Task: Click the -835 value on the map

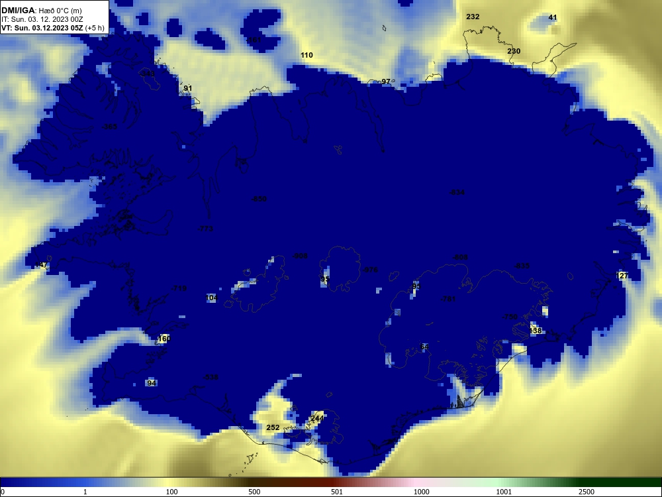Action: tap(522, 266)
